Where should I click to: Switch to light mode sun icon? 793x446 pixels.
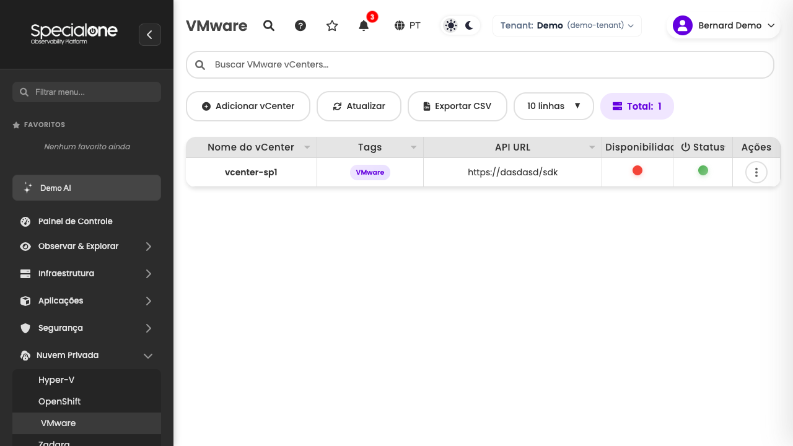point(451,25)
